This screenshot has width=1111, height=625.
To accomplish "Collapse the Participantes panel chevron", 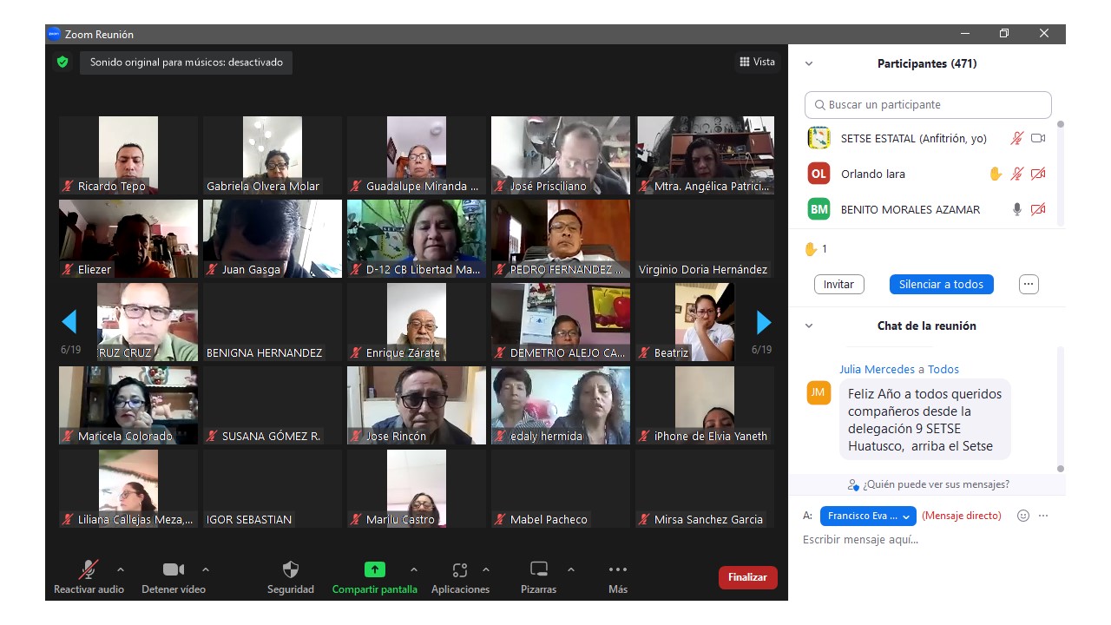I will [809, 63].
